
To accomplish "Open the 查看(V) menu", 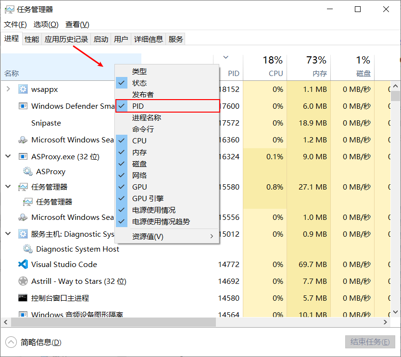I will tap(77, 25).
